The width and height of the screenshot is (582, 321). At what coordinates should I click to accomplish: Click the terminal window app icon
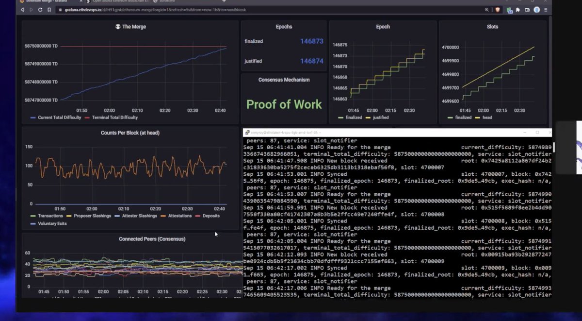point(247,132)
